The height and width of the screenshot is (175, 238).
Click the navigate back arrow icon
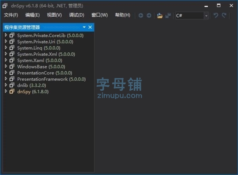(x=141, y=15)
